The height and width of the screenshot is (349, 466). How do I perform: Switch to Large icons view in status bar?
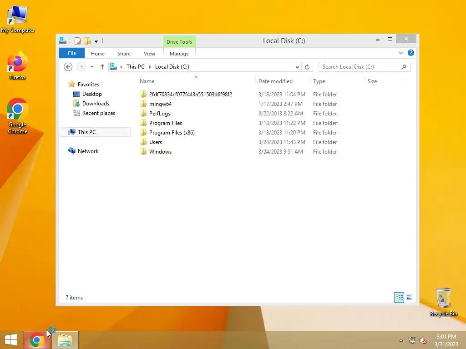(x=409, y=297)
